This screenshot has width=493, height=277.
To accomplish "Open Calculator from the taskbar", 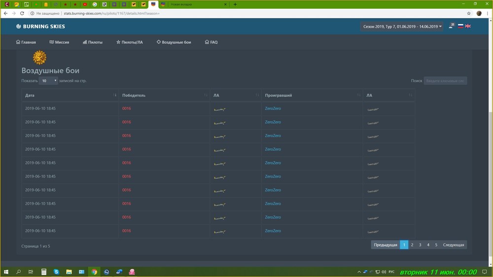I will pos(44,272).
